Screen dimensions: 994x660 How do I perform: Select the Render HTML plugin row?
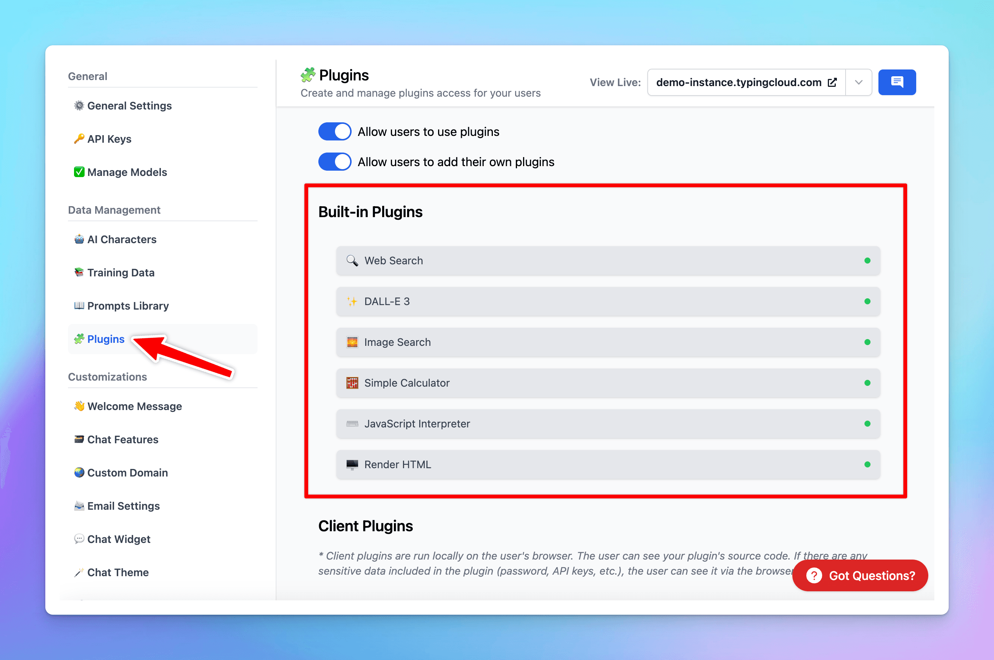click(606, 465)
